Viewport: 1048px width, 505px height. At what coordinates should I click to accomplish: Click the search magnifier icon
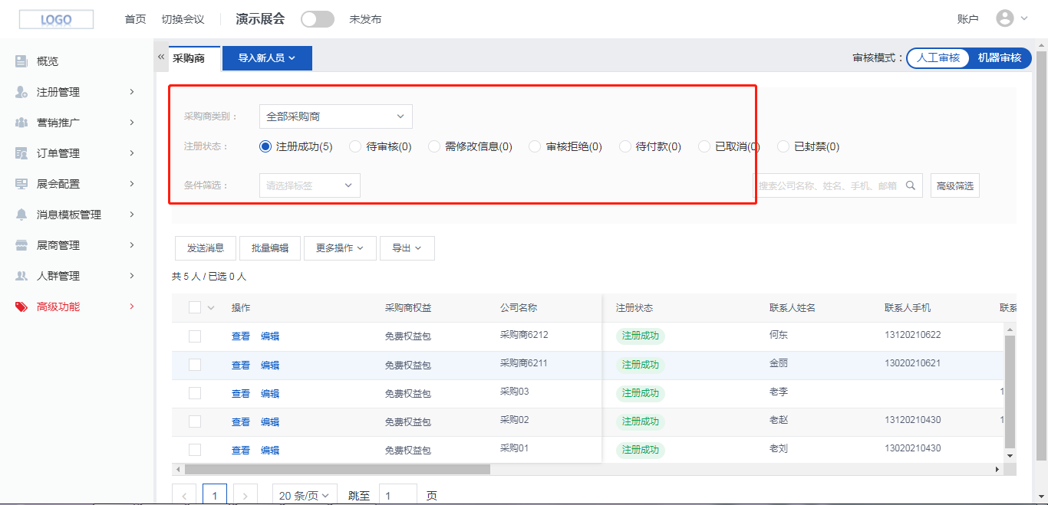coord(911,185)
